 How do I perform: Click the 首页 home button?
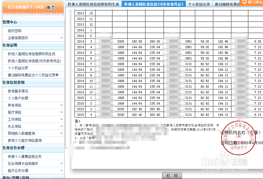pos(51,7)
